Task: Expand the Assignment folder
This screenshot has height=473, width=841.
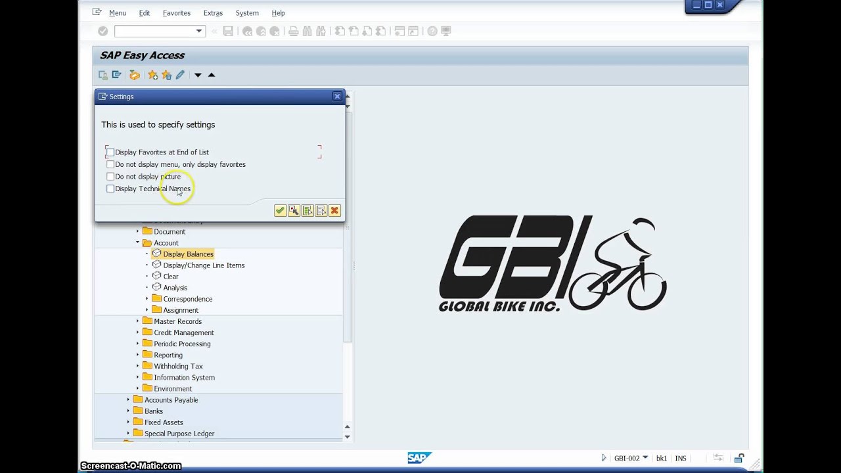Action: tap(147, 310)
